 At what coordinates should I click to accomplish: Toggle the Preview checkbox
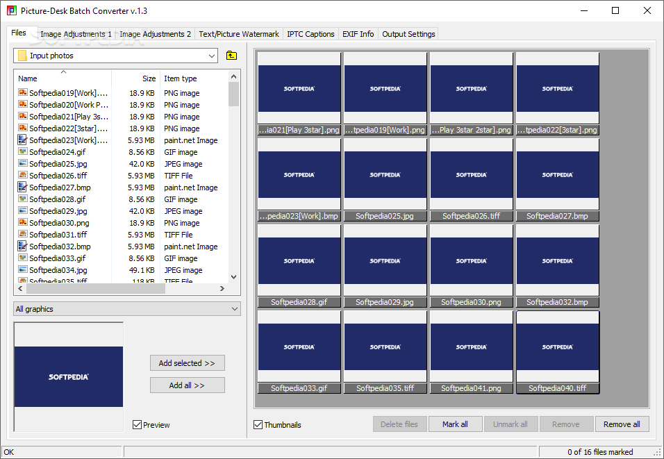(x=138, y=424)
